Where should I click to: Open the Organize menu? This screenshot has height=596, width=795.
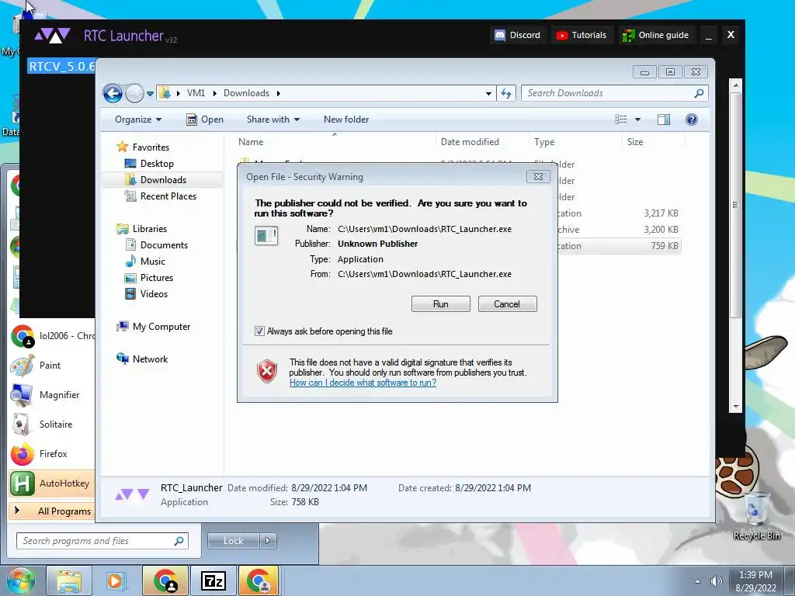click(138, 120)
